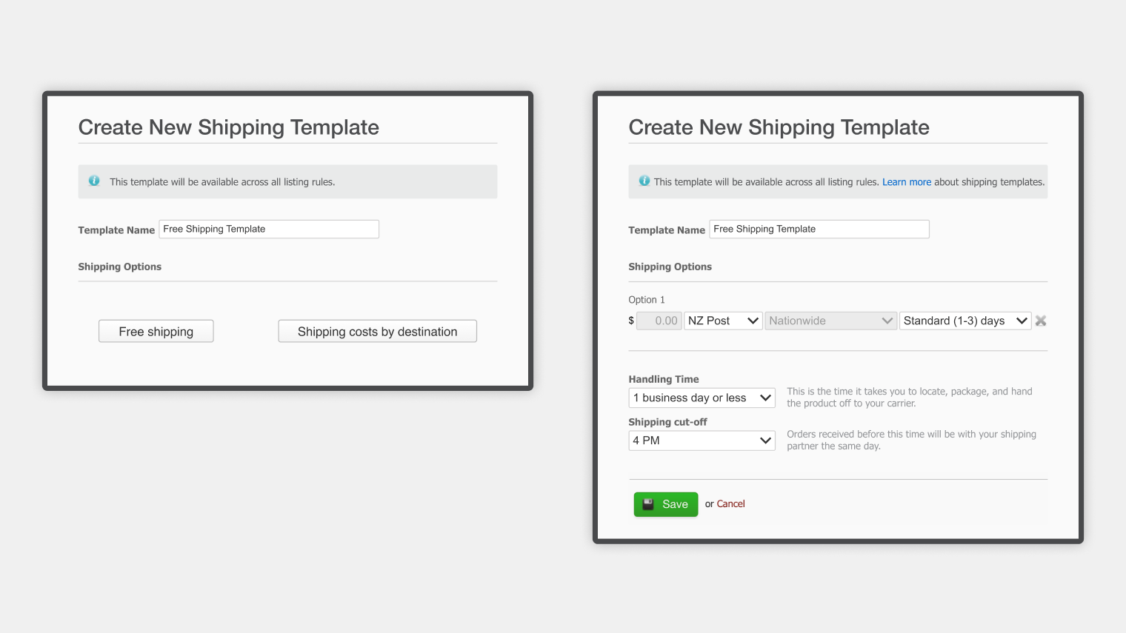Screen dimensions: 1126x633
Task: Open the Nationwide destination dropdown
Action: click(830, 321)
